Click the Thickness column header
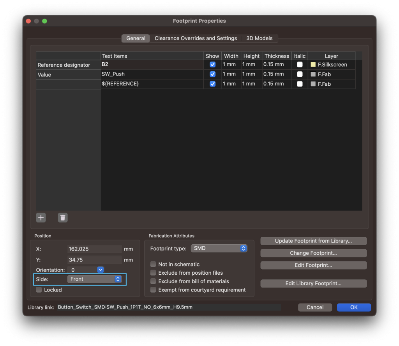This screenshot has height=346, width=399. 277,56
